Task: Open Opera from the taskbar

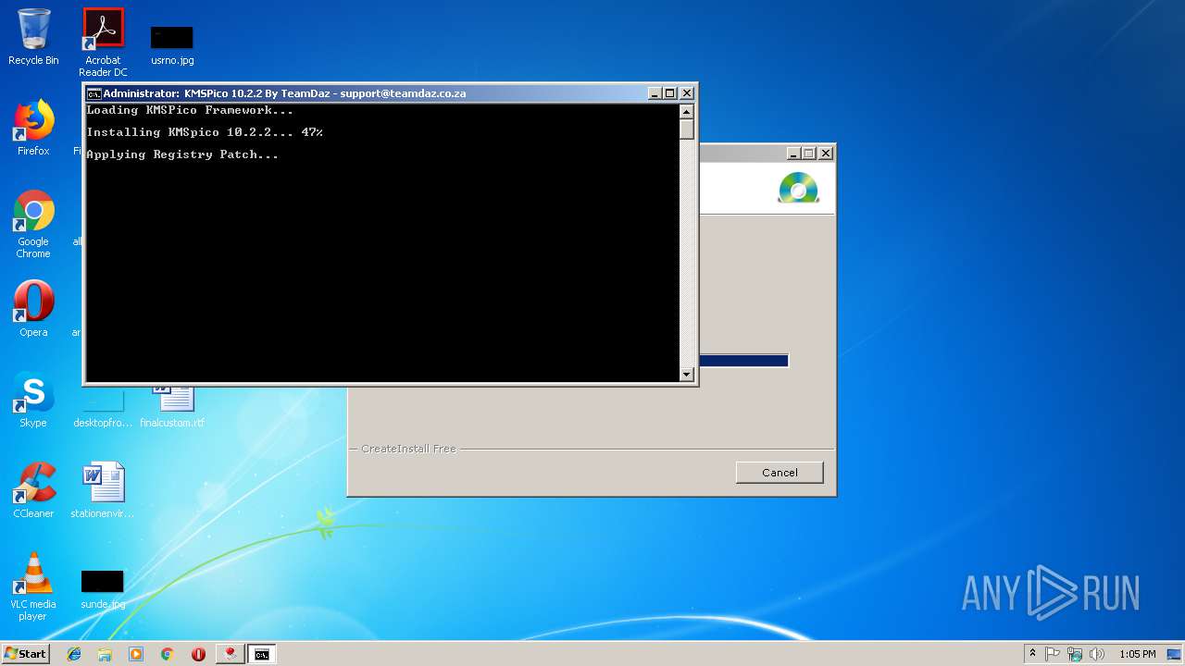Action: 198,654
